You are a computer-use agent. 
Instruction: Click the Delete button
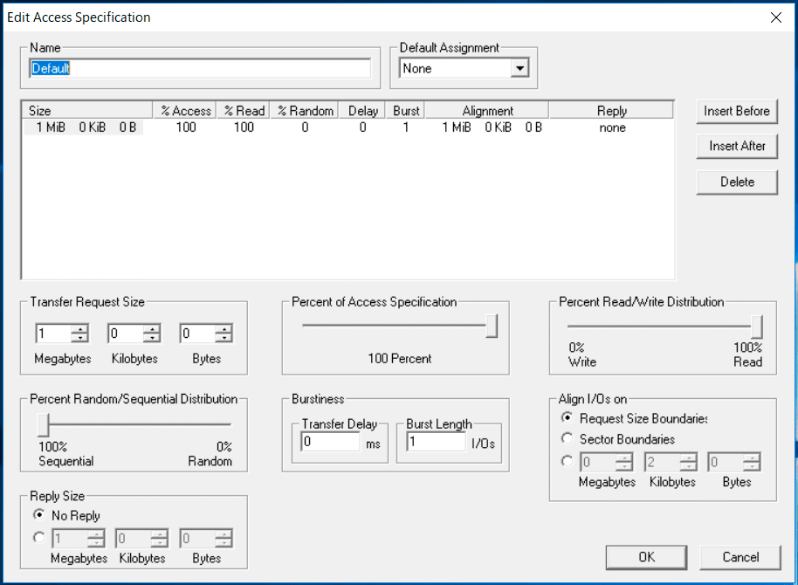(736, 182)
